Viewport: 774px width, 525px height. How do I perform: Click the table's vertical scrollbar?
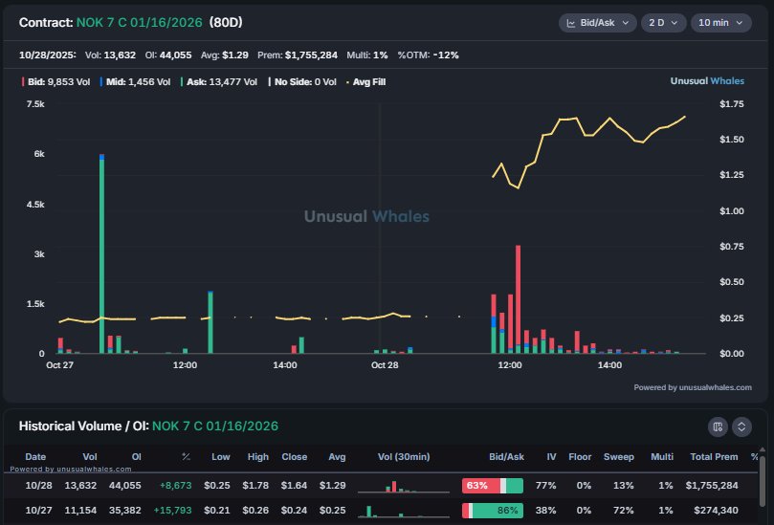(x=762, y=488)
